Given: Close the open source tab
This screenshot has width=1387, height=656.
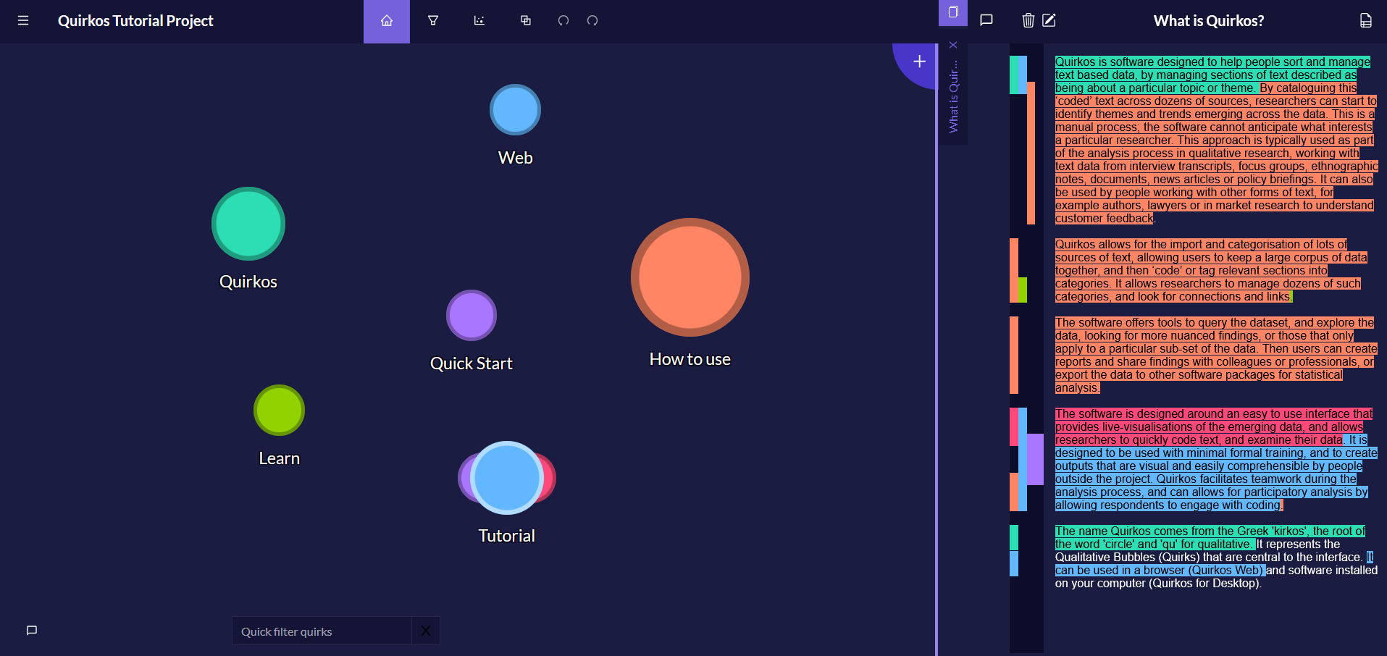Looking at the screenshot, I should coord(953,45).
